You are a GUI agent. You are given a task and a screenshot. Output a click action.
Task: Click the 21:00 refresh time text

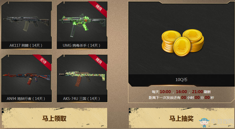click(x=197, y=92)
